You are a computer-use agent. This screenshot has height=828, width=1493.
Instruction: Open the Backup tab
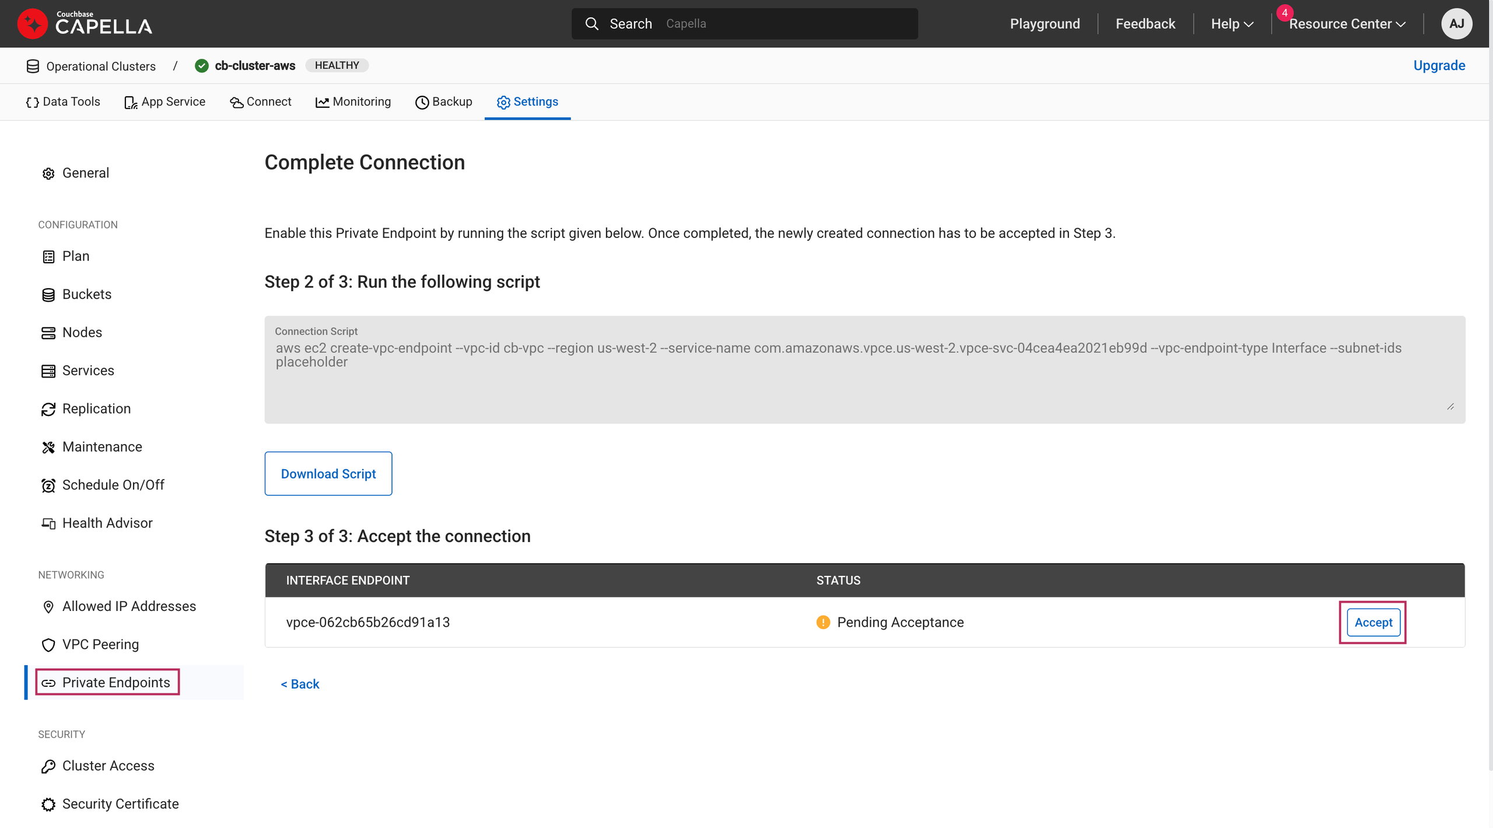444,102
